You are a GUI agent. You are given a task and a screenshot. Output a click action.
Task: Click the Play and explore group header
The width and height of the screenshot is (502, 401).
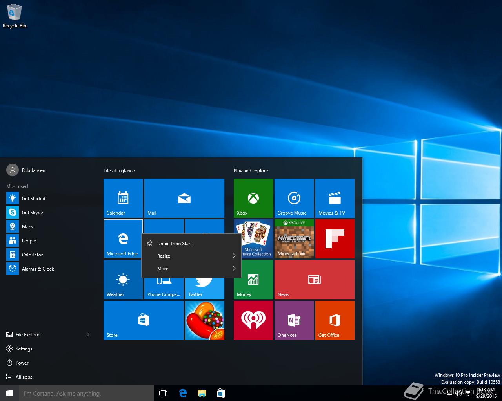tap(251, 171)
